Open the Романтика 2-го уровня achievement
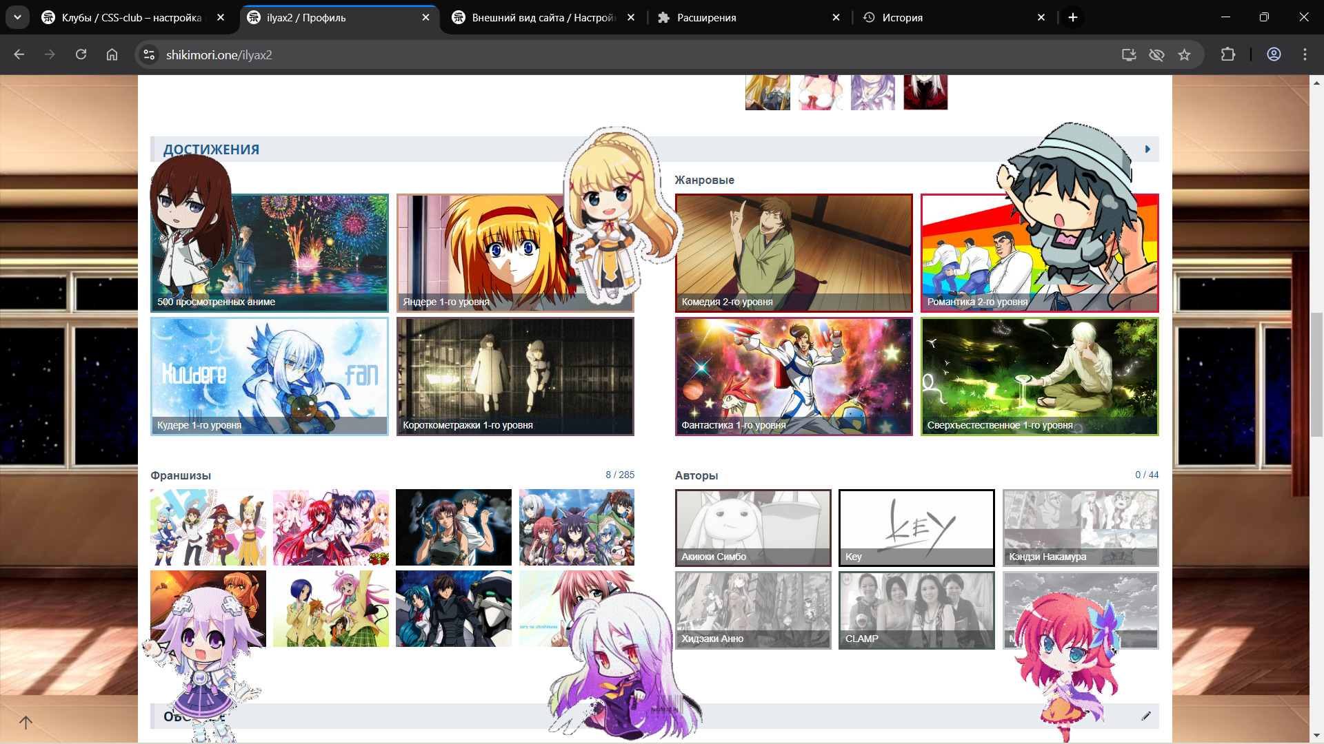The height and width of the screenshot is (744, 1324). click(1039, 253)
